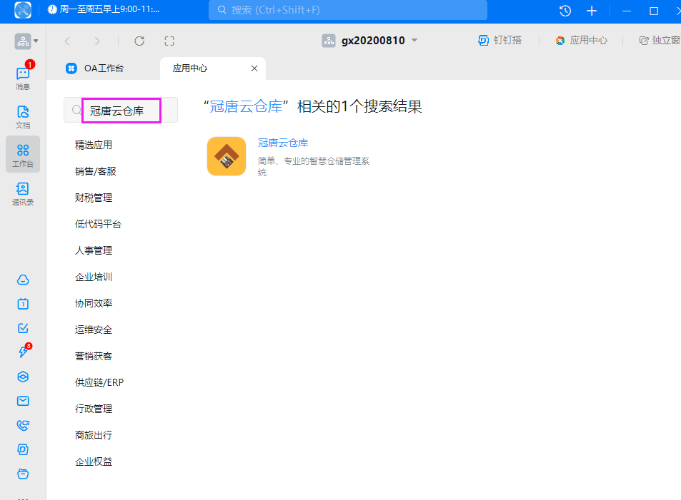Viewport: 681px width, 500px height.
Task: Click the search magnifier in app center
Action: [x=76, y=110]
